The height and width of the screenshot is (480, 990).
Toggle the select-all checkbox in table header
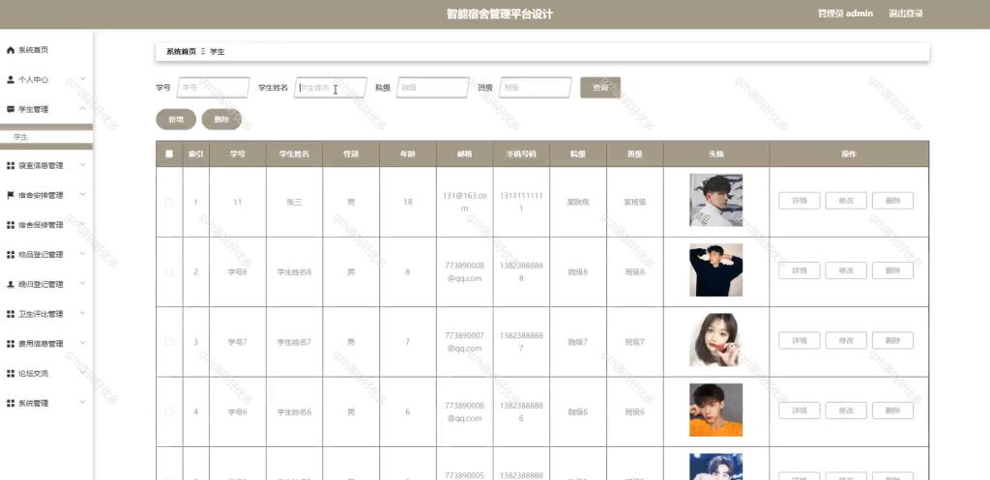pos(168,154)
